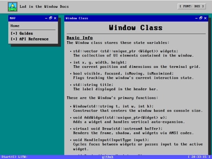The height and width of the screenshot is (159, 212).
Task: Click 'These are the Window's primary functions:' text
Action: click(x=112, y=98)
